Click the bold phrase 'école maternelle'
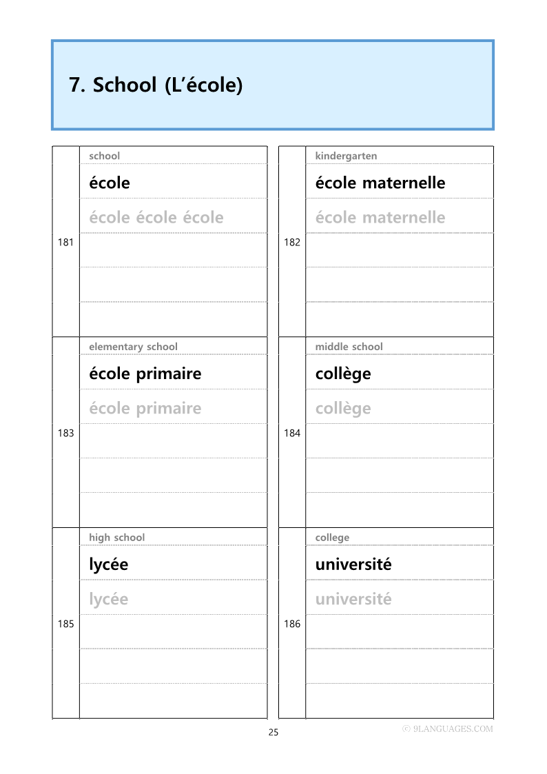Viewport: 547px width, 774px height. (x=380, y=183)
